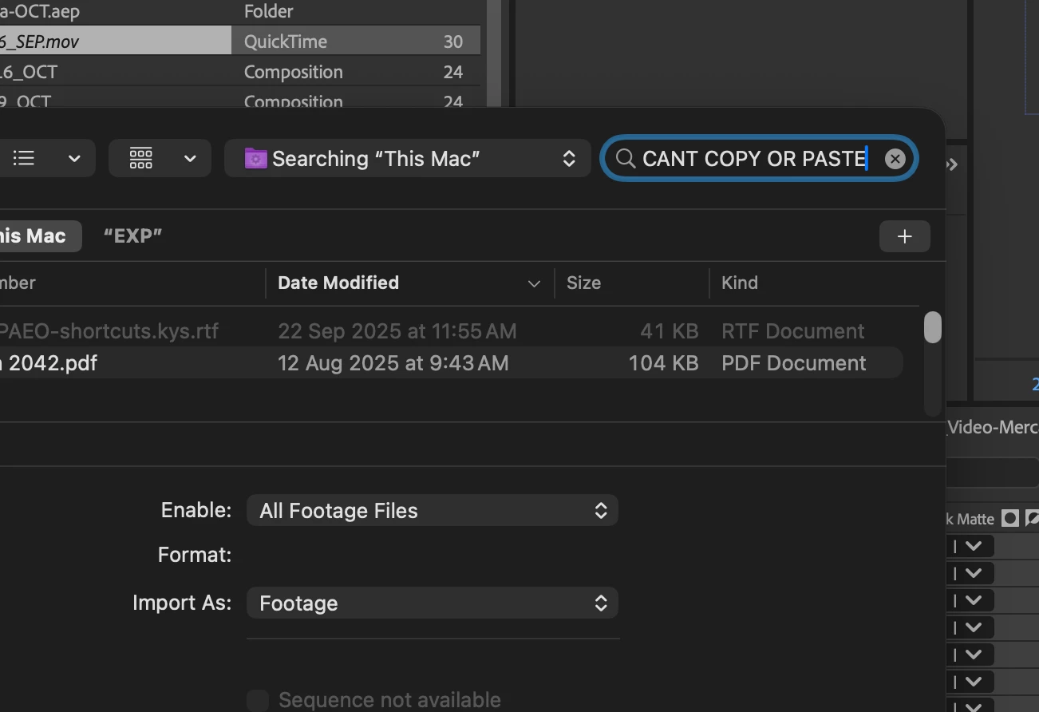Click the purple folder location icon

click(255, 158)
